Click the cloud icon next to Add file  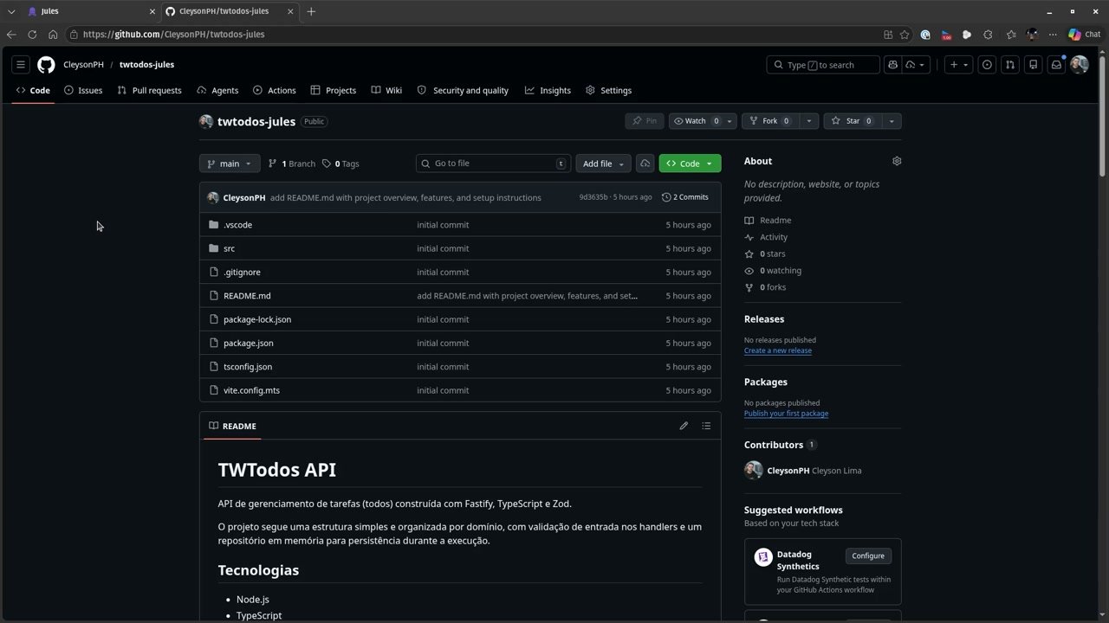[645, 164]
